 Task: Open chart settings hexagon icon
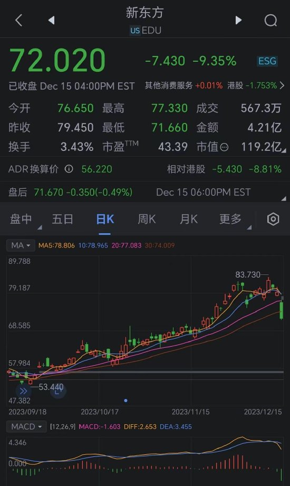273,219
